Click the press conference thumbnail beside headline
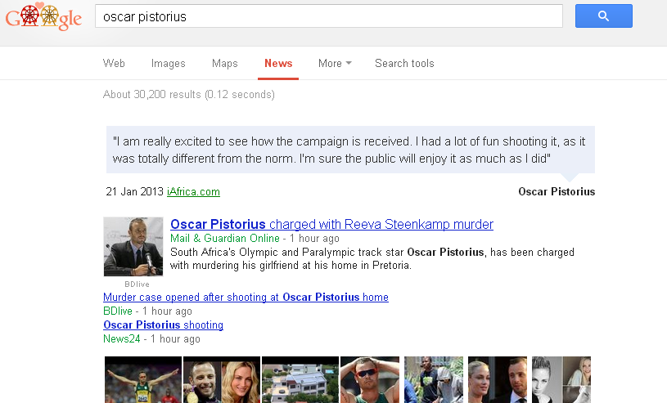The width and height of the screenshot is (667, 403). [x=133, y=247]
